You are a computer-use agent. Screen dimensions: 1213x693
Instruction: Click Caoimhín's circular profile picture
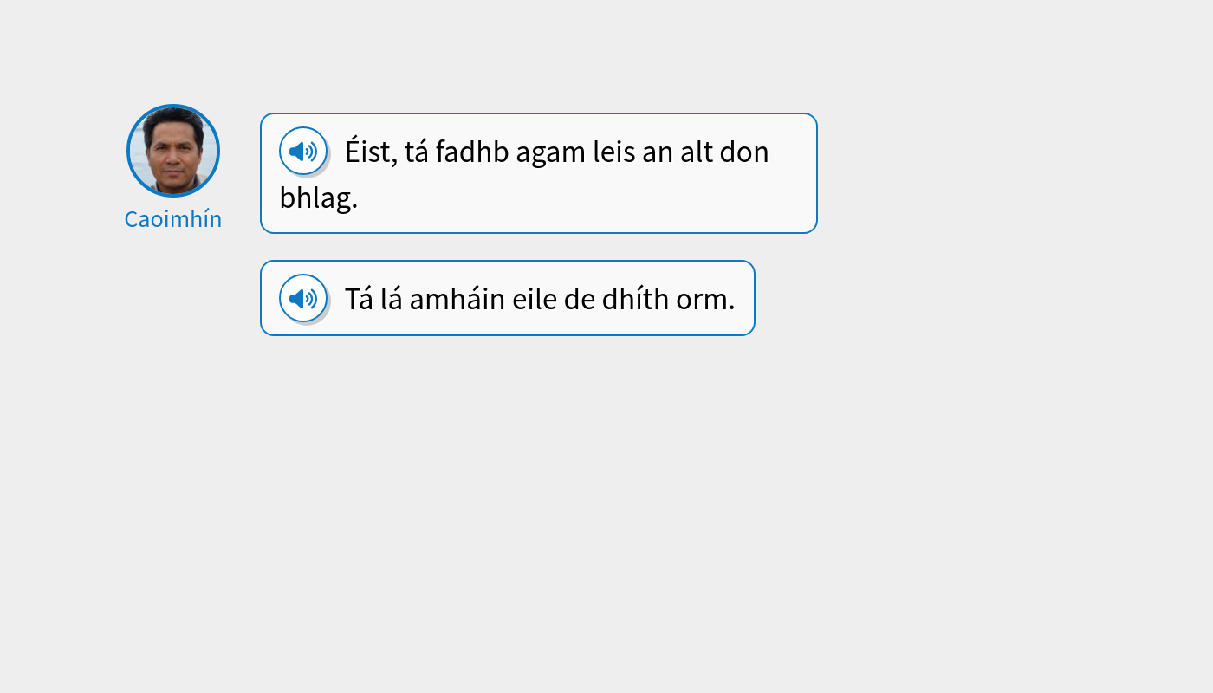pos(172,150)
